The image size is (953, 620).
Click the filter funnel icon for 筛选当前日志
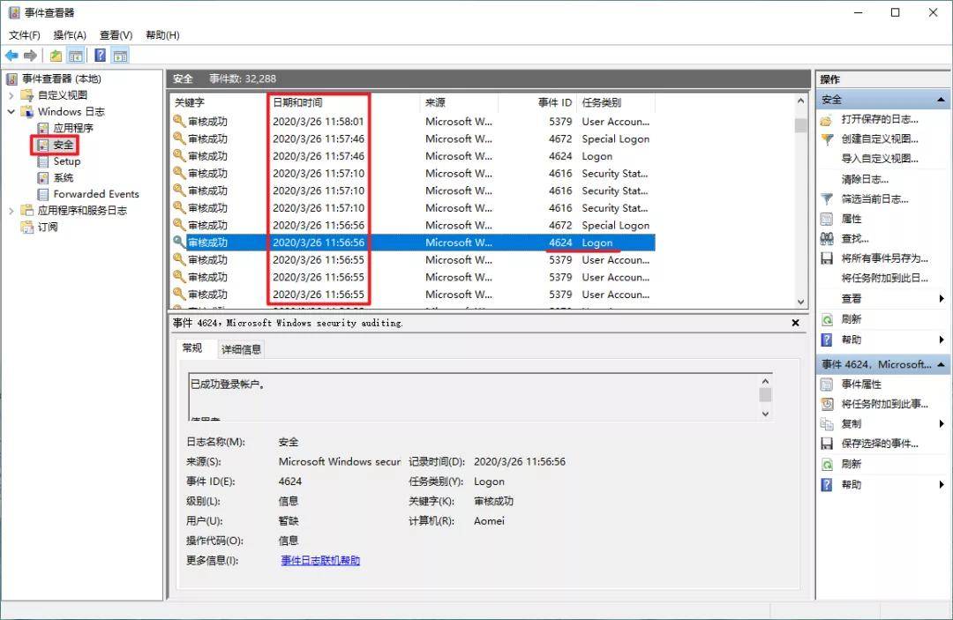[827, 199]
